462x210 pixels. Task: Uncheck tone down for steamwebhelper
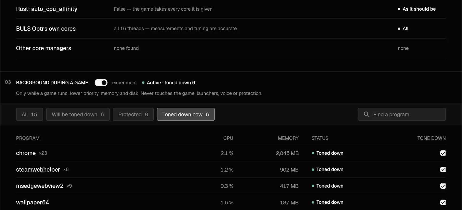click(x=443, y=170)
